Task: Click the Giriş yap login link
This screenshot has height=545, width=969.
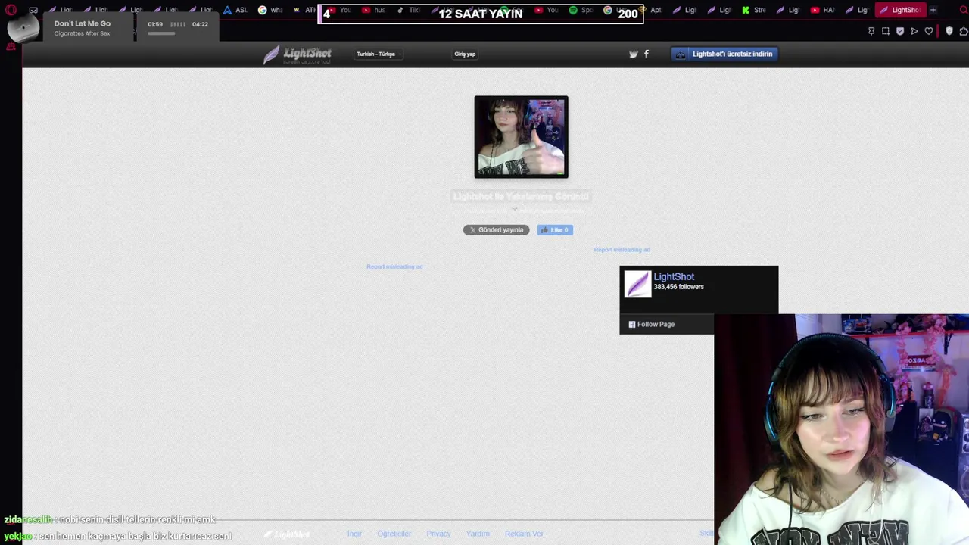Action: (465, 54)
